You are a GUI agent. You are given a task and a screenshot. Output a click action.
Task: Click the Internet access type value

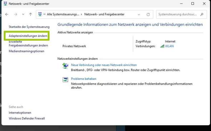point(170,42)
